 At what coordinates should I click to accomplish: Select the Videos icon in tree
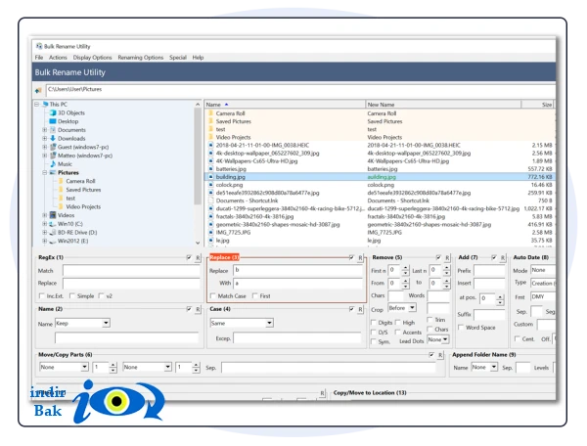[x=53, y=215]
